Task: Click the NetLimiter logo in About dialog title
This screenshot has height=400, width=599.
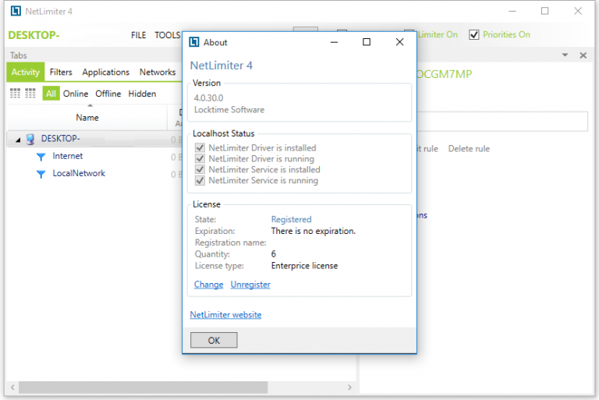Action: pos(194,42)
